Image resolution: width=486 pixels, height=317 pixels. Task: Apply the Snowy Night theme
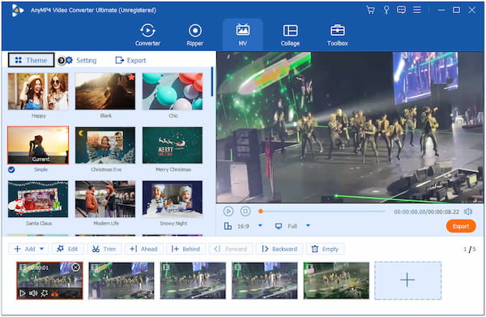tap(173, 199)
